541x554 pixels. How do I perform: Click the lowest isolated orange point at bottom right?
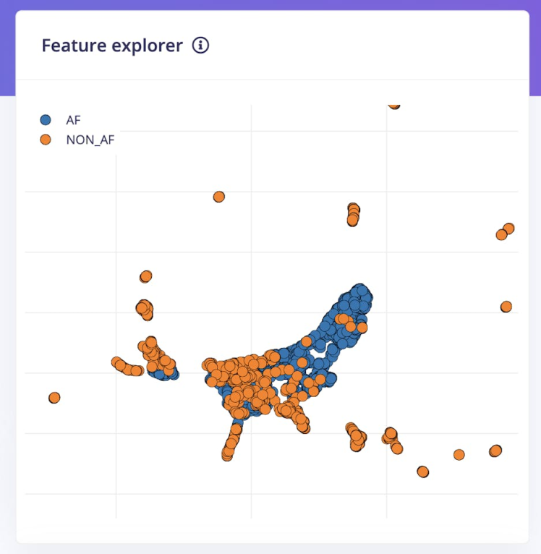[x=423, y=472]
